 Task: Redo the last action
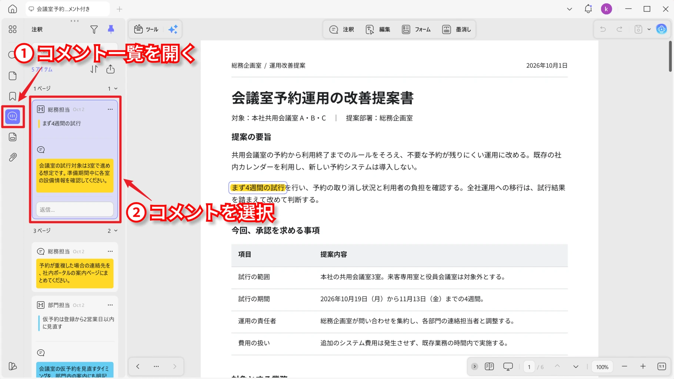coord(619,29)
